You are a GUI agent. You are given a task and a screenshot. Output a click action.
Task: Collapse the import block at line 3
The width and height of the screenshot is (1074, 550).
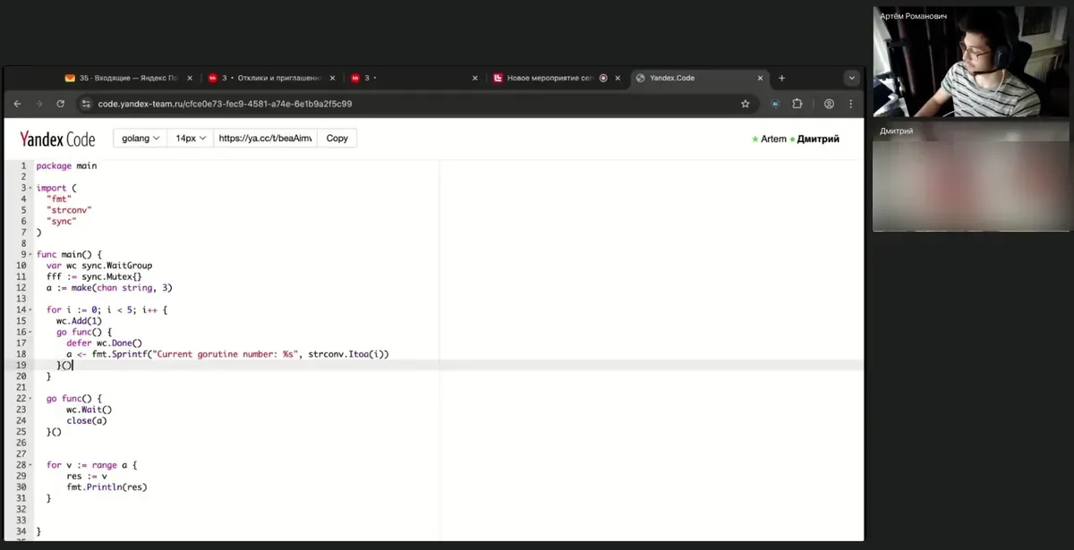click(x=30, y=188)
